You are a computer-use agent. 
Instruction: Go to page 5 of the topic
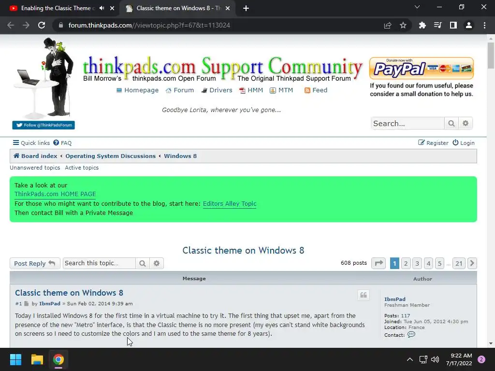click(x=439, y=263)
